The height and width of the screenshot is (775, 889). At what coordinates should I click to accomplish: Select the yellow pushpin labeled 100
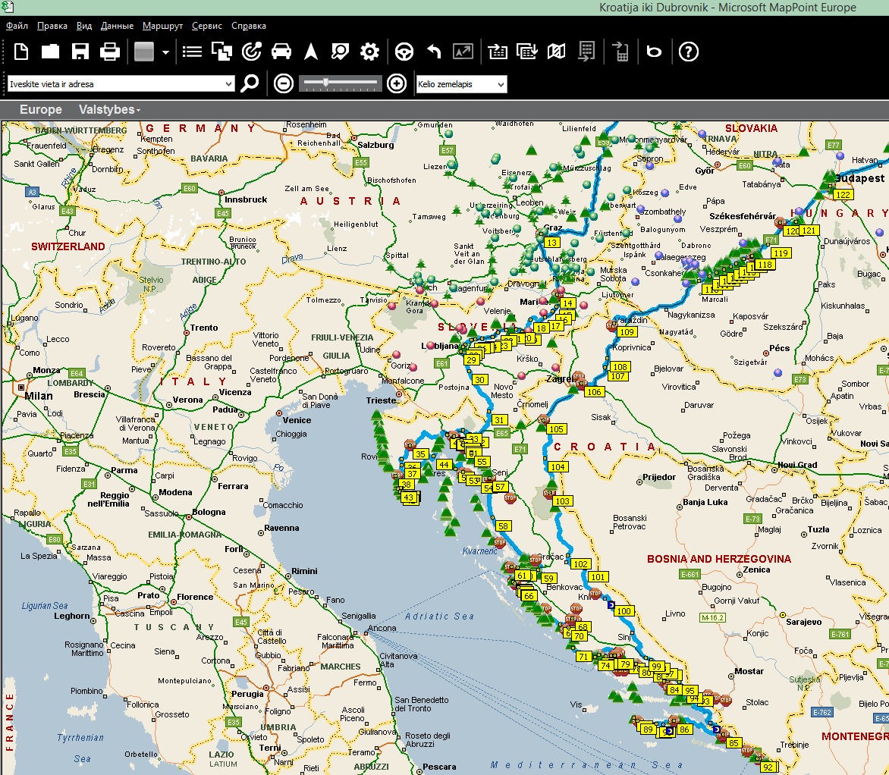pos(624,611)
